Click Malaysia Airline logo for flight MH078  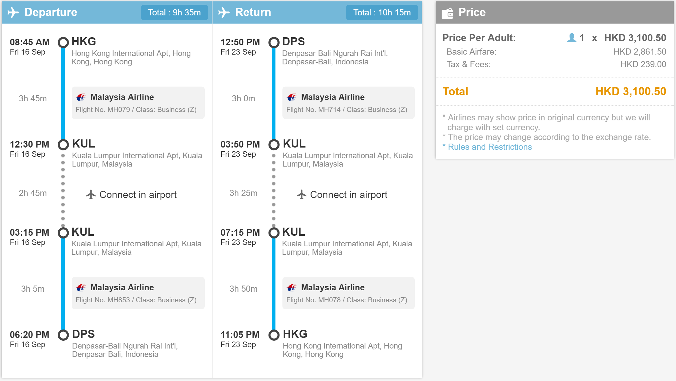tap(292, 287)
